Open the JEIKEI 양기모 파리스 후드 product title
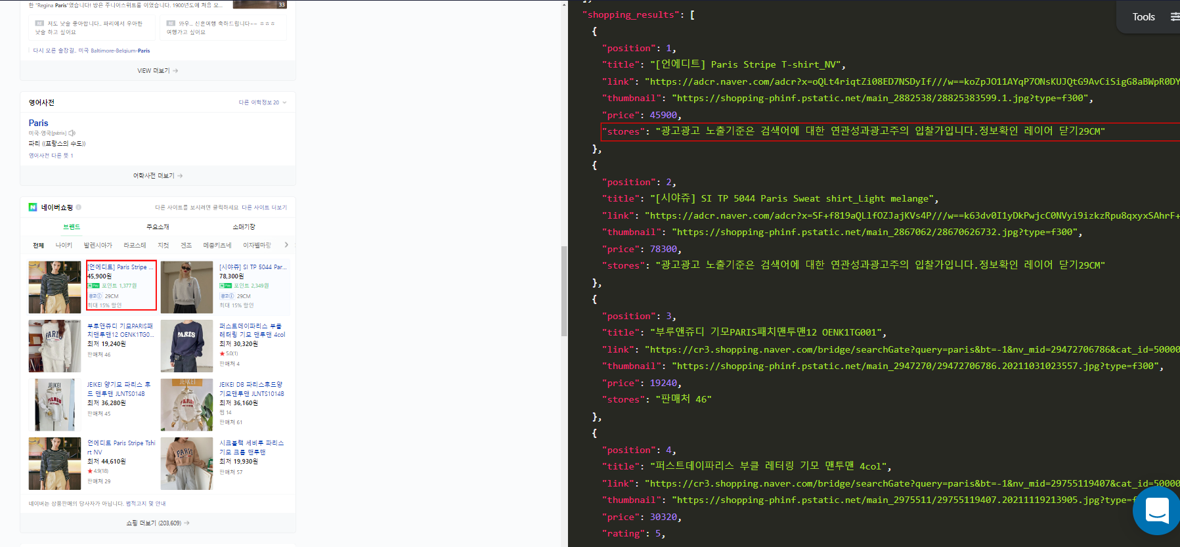The height and width of the screenshot is (547, 1180). [119, 389]
